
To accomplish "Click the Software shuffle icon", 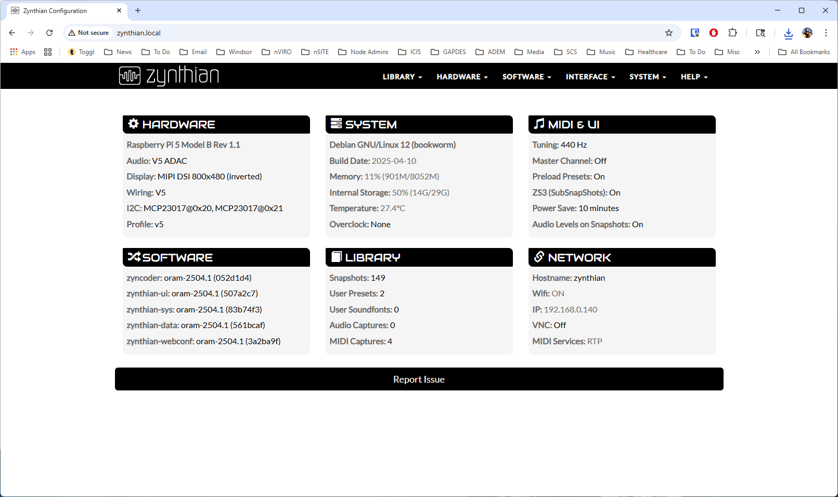I will pos(134,257).
